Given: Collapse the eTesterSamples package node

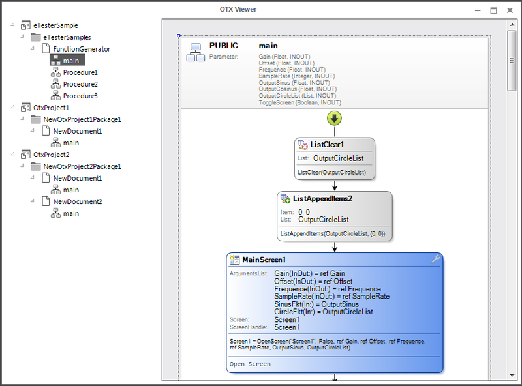Looking at the screenshot, I should (23, 36).
